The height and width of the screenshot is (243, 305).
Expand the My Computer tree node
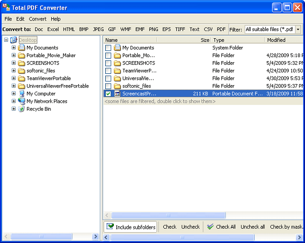[14, 93]
